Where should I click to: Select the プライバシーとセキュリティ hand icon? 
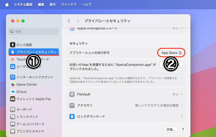(13, 52)
